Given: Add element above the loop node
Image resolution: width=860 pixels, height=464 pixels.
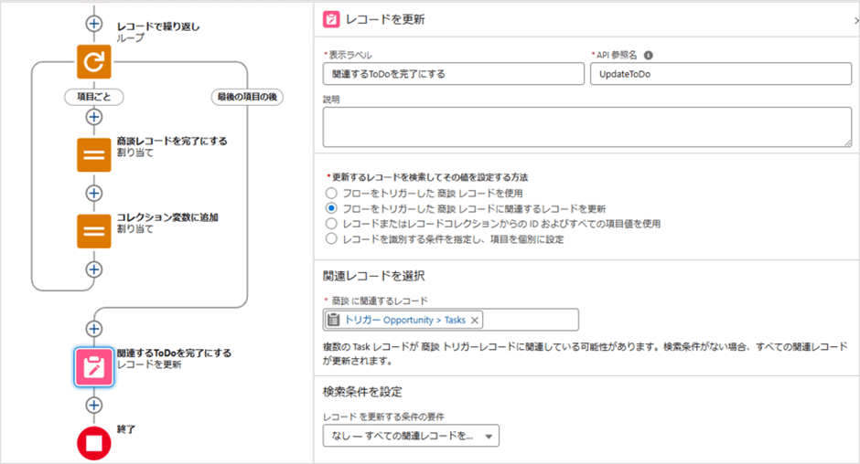Looking at the screenshot, I should [x=94, y=24].
